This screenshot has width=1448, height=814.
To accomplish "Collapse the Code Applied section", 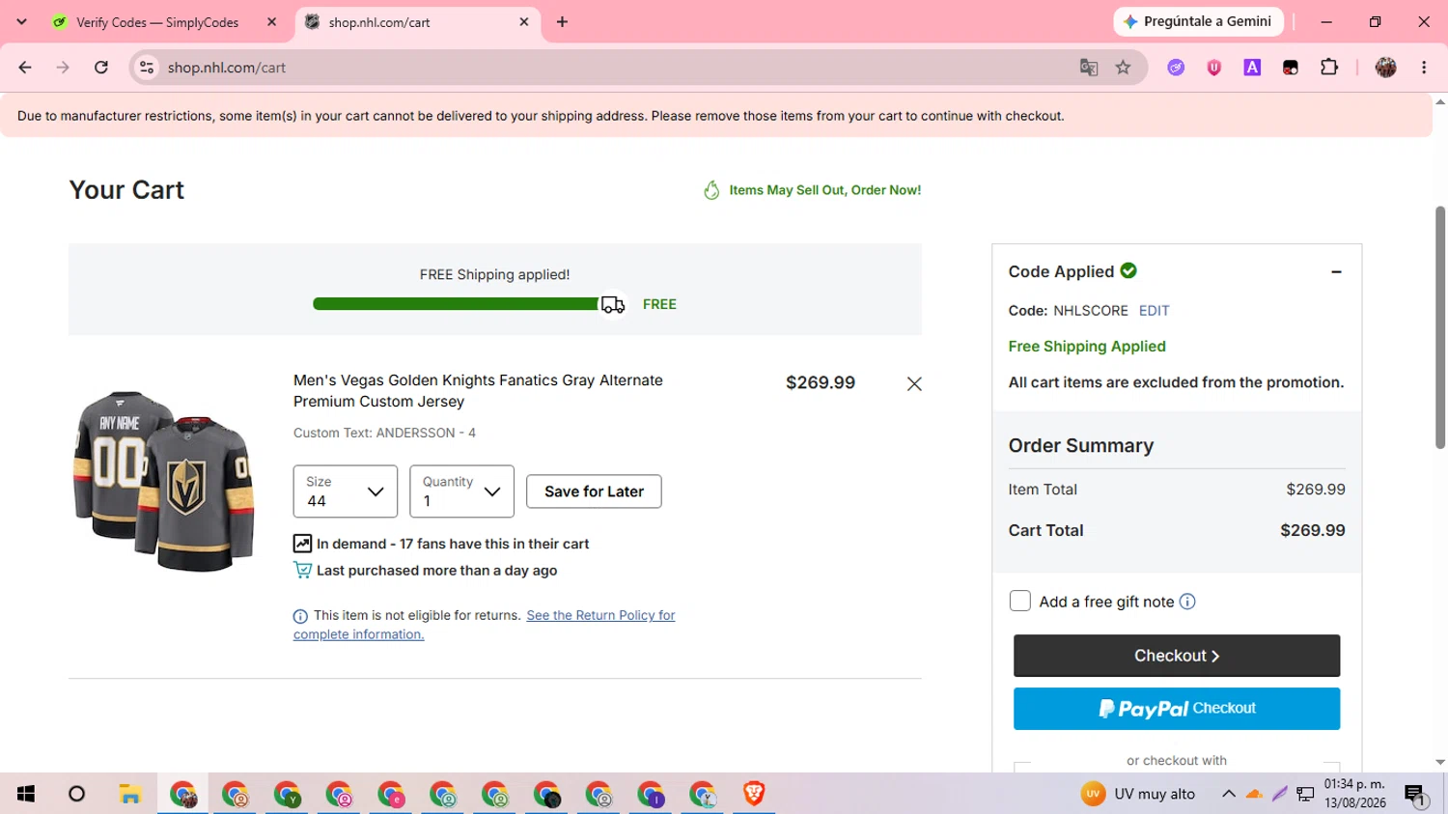I will click(x=1336, y=272).
